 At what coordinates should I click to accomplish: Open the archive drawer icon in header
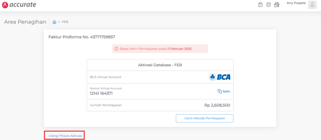260,5
